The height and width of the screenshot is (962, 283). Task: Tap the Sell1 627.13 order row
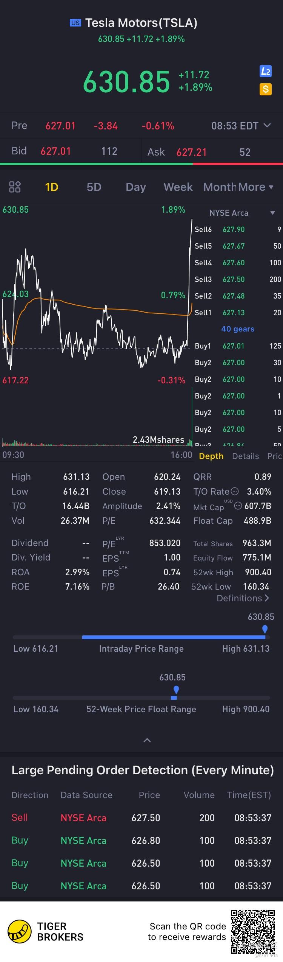click(x=238, y=313)
